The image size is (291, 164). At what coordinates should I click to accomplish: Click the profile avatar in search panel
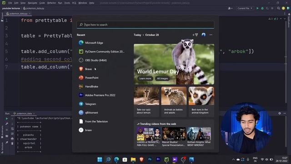204,35
